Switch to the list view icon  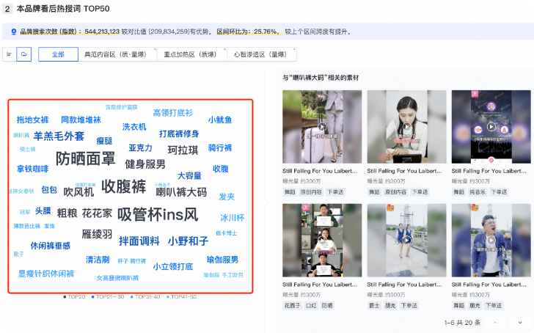(10, 54)
